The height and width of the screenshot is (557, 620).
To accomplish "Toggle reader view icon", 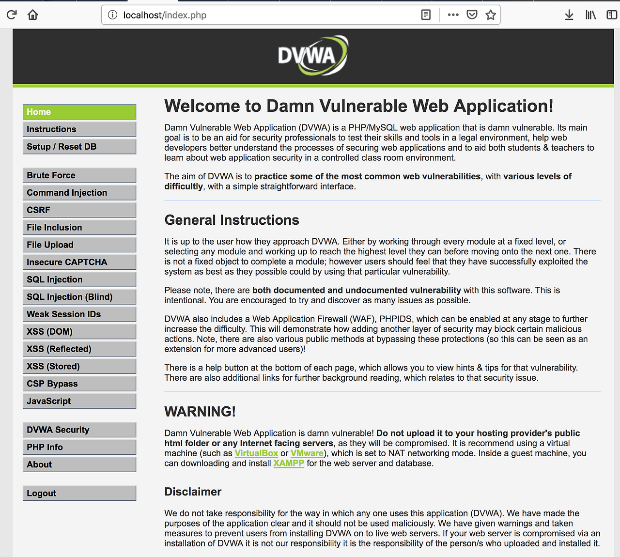I will pyautogui.click(x=426, y=15).
